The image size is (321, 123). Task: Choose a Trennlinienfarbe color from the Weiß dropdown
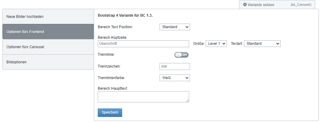[x=175, y=78]
